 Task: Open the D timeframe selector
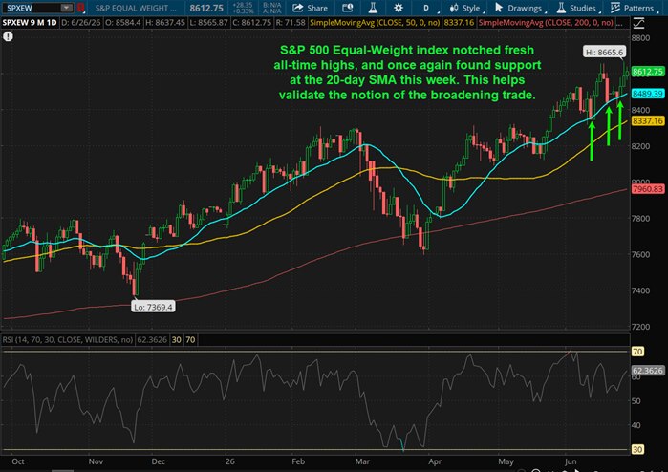pyautogui.click(x=426, y=8)
